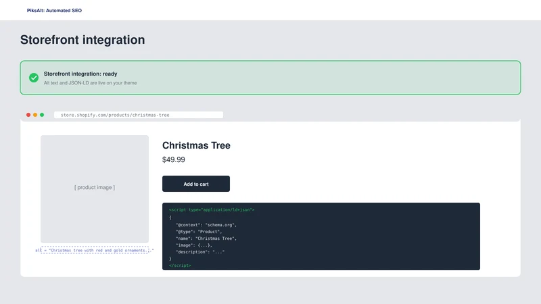Click the green checkmark success icon
This screenshot has width=541, height=304.
tap(34, 78)
